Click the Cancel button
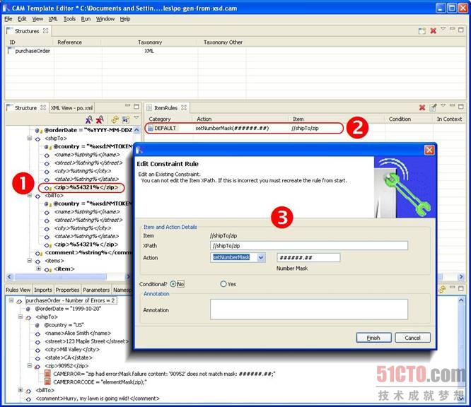 (x=412, y=338)
